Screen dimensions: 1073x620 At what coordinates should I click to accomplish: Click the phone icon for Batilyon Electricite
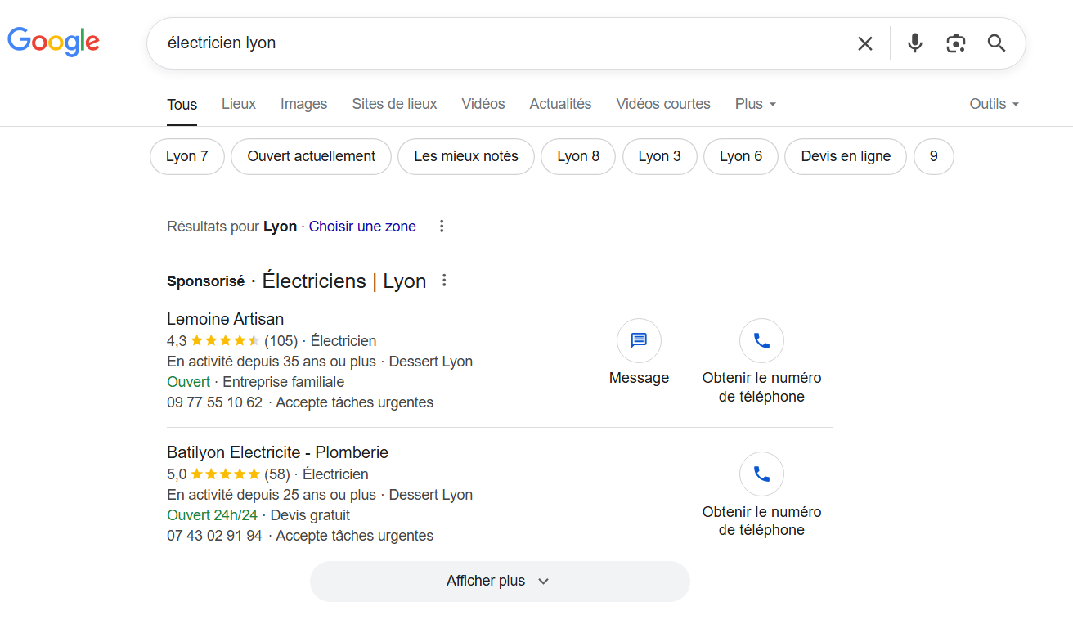point(761,474)
